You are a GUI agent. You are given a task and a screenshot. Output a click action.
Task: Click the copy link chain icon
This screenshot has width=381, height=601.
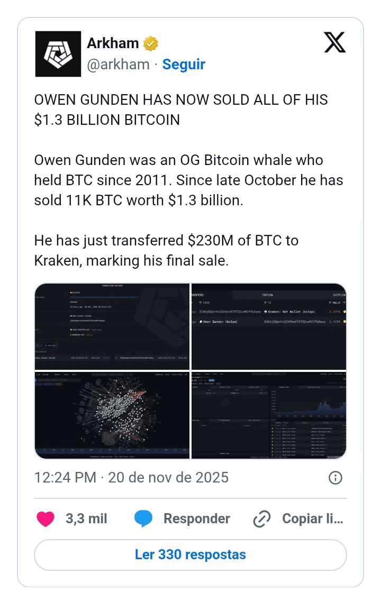pyautogui.click(x=262, y=518)
